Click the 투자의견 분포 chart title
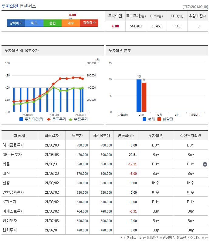The height and width of the screenshot is (243, 210). [120, 51]
